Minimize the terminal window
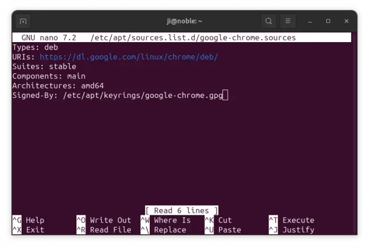The height and width of the screenshot is (248, 369). (x=310, y=21)
